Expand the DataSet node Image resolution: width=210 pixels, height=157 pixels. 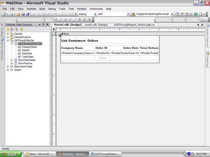point(8,34)
